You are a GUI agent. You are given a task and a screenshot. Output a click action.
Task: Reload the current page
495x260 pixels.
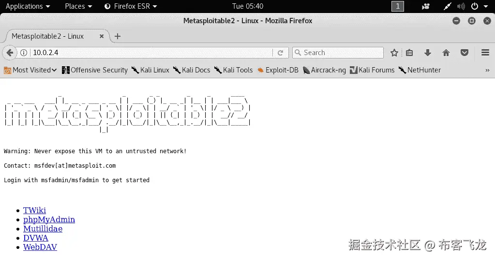pos(280,53)
